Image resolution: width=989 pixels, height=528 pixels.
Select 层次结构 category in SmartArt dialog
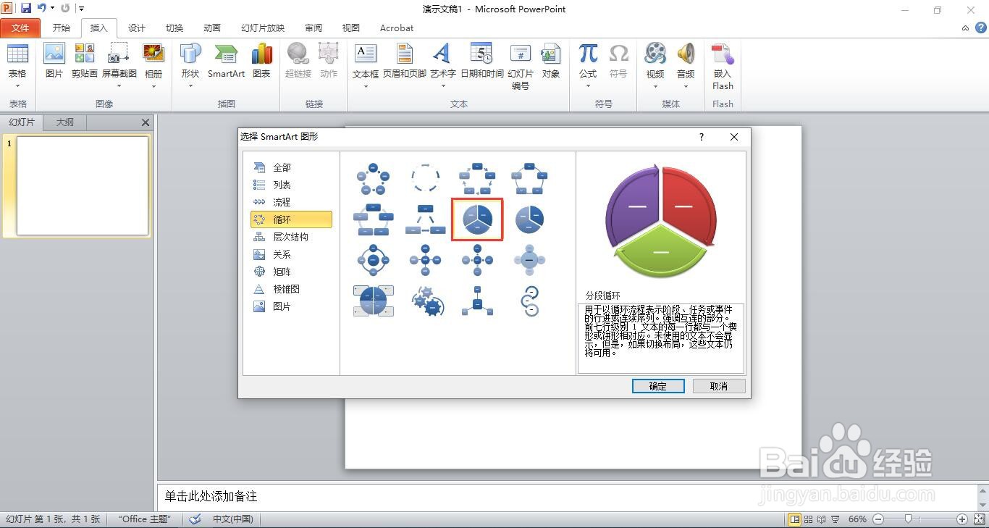pos(291,237)
